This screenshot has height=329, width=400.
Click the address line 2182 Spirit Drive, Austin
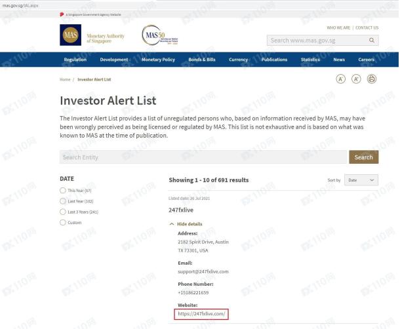(x=203, y=242)
